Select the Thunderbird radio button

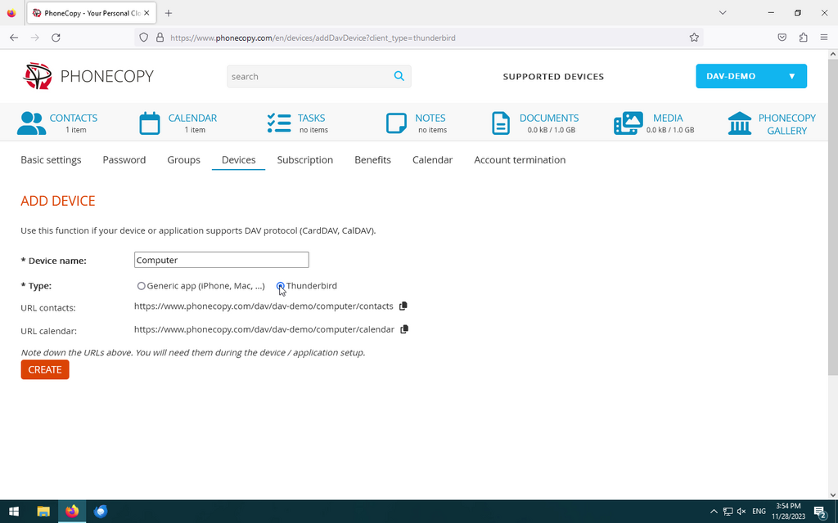point(281,286)
